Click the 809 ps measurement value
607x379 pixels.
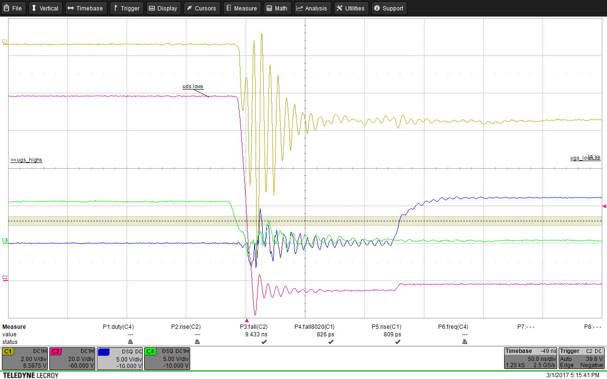tap(392, 334)
